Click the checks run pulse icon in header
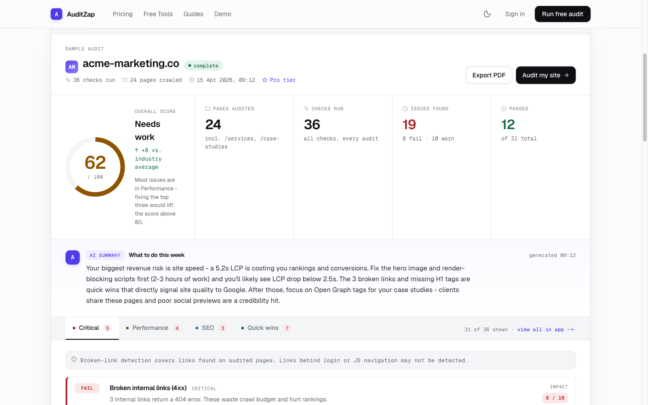 click(x=68, y=80)
